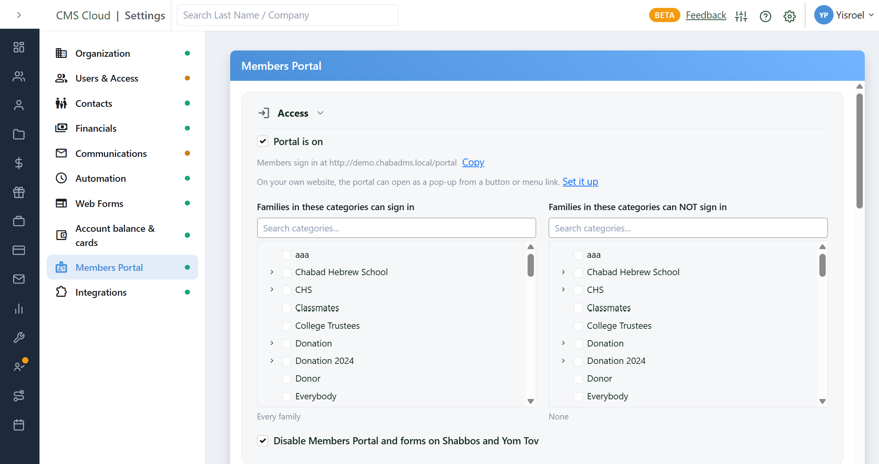The height and width of the screenshot is (464, 879).
Task: Check Donor in the can NOT sign in list
Action: point(578,379)
